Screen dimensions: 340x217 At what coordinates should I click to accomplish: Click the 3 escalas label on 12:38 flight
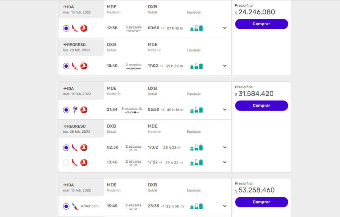point(133,27)
